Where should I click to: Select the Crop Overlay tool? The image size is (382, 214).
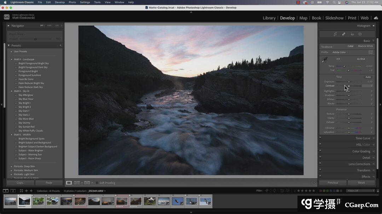pos(335,34)
